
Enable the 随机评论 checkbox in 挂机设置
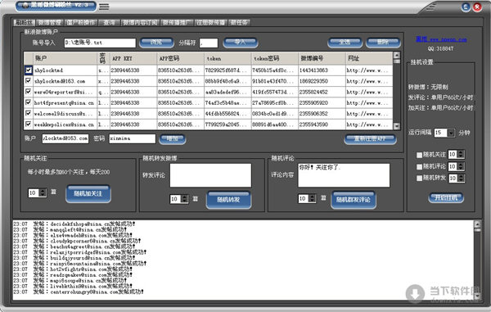point(419,167)
